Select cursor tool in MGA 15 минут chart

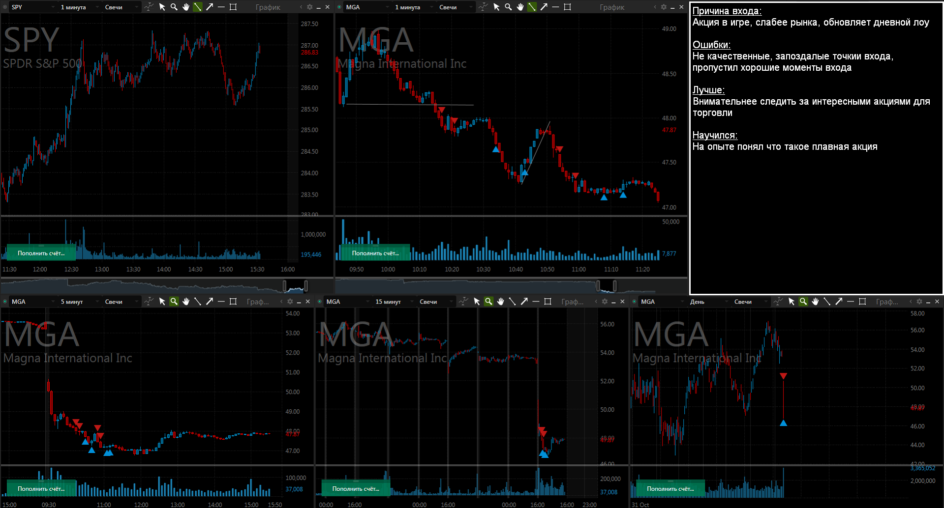[477, 301]
